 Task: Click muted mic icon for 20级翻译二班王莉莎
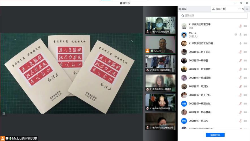coord(240,52)
